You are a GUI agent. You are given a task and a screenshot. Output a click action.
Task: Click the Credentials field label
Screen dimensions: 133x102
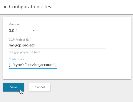point(16,59)
